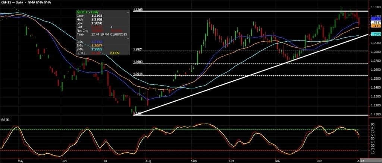Select the rising white trendline
382x163 pixels.
click(x=251, y=74)
